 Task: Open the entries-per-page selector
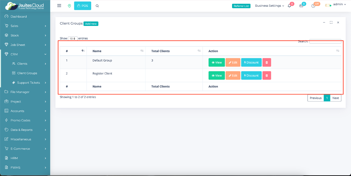click(x=73, y=39)
